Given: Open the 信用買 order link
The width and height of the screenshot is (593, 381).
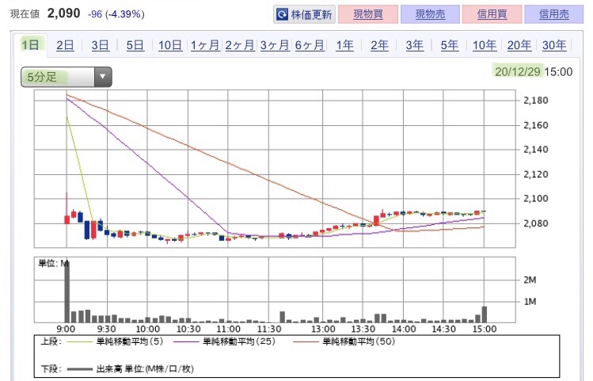Looking at the screenshot, I should coord(492,14).
